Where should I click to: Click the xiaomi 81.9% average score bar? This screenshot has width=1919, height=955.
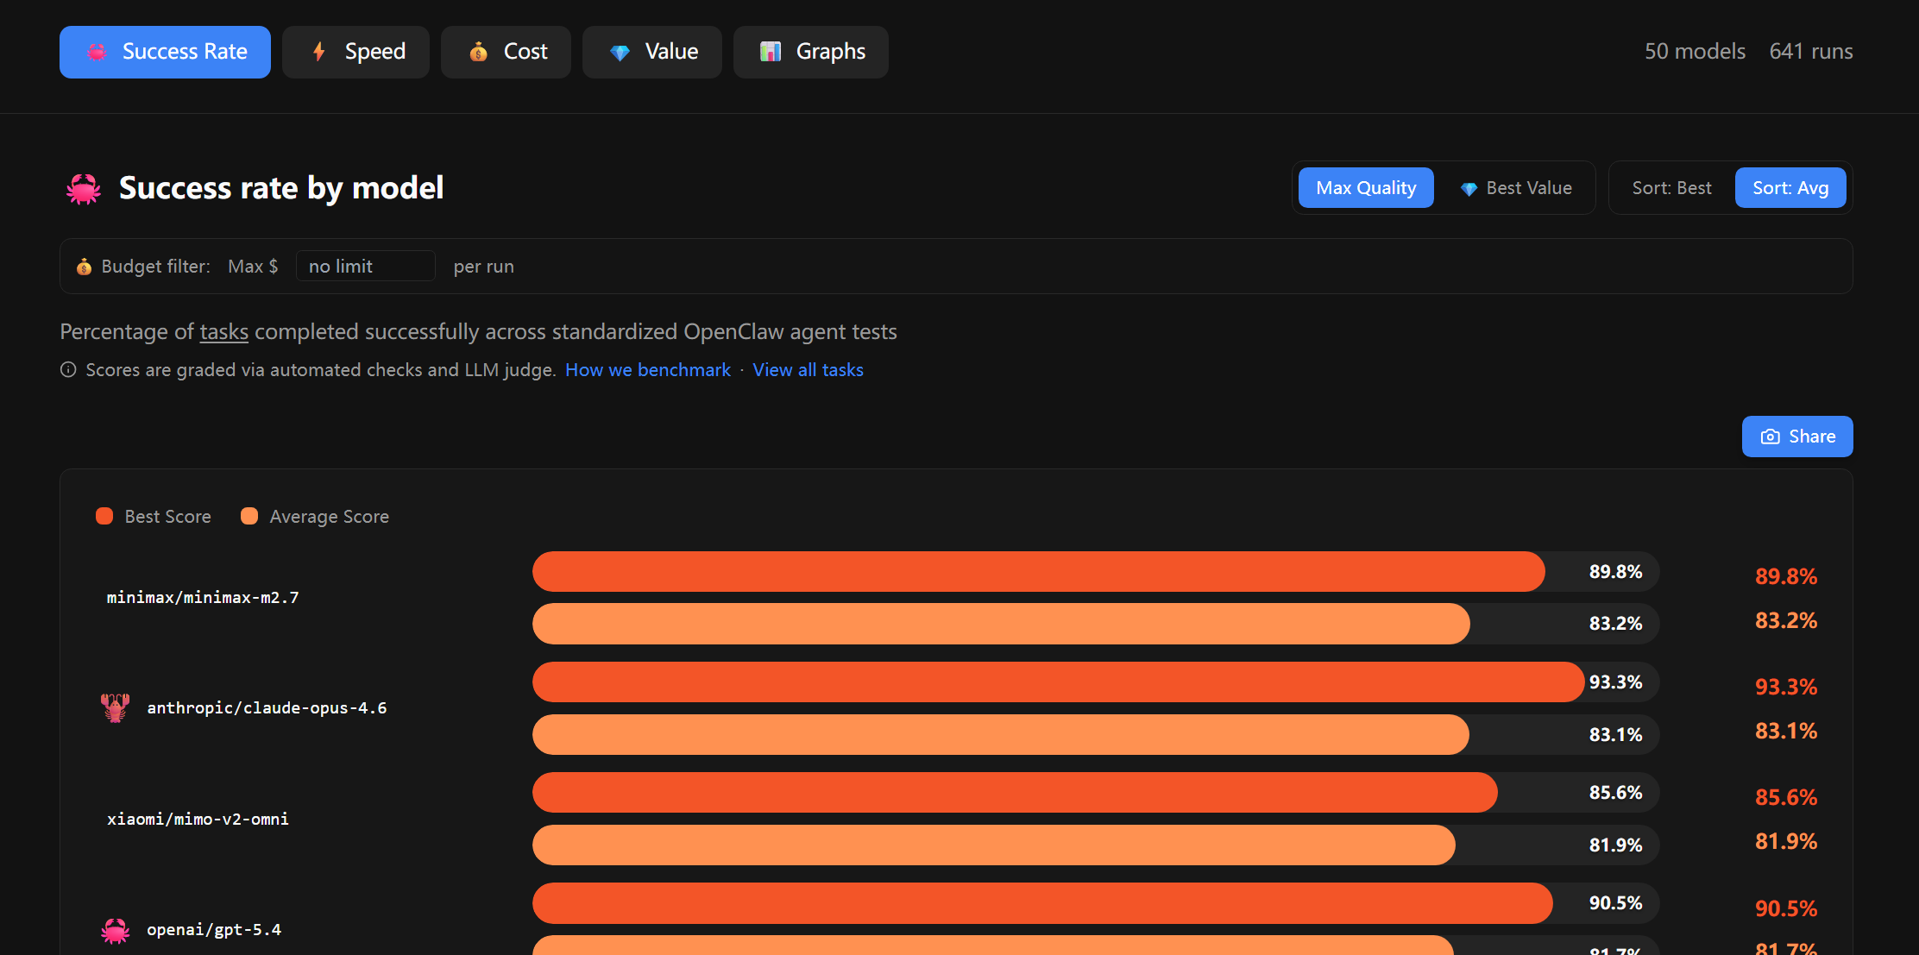[994, 845]
